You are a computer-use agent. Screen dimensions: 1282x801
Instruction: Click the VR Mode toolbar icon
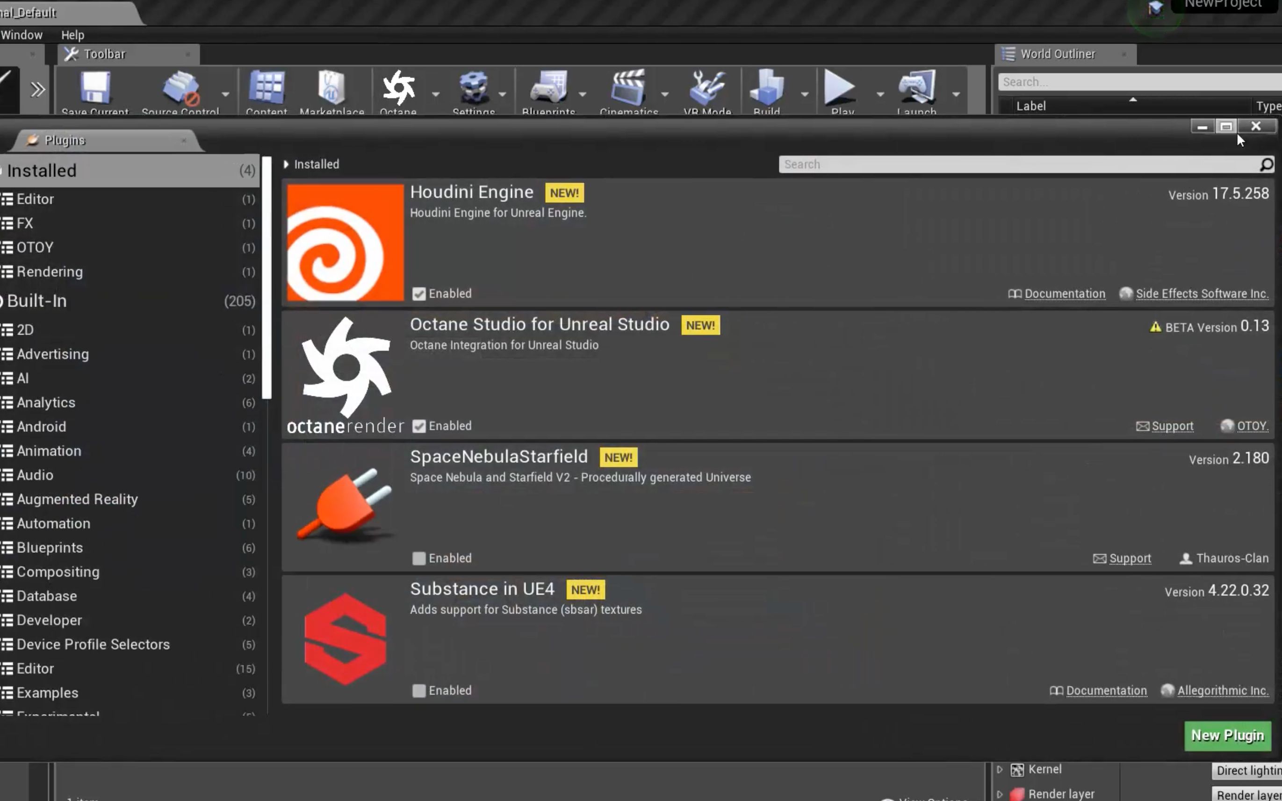click(707, 88)
